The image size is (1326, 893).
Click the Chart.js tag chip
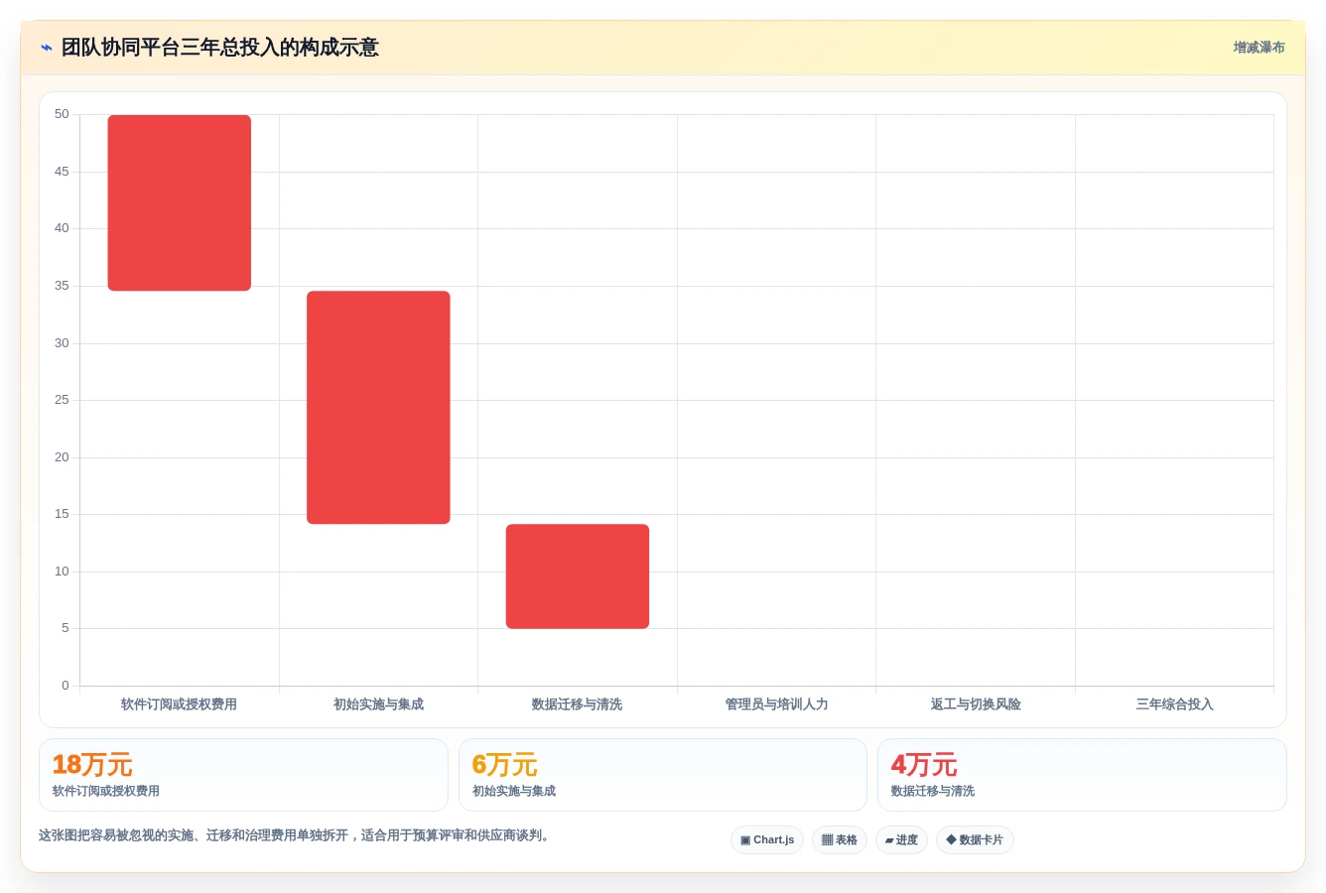(767, 840)
